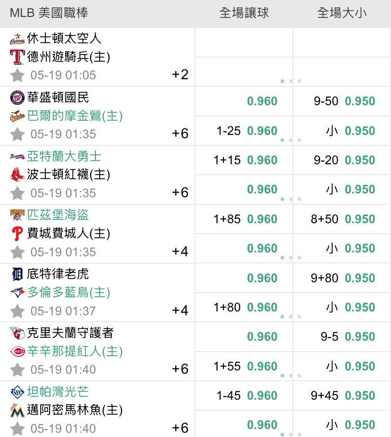Image resolution: width=391 pixels, height=437 pixels.
Task: Click the Boston Red Sox logo
Action: pos(17,175)
